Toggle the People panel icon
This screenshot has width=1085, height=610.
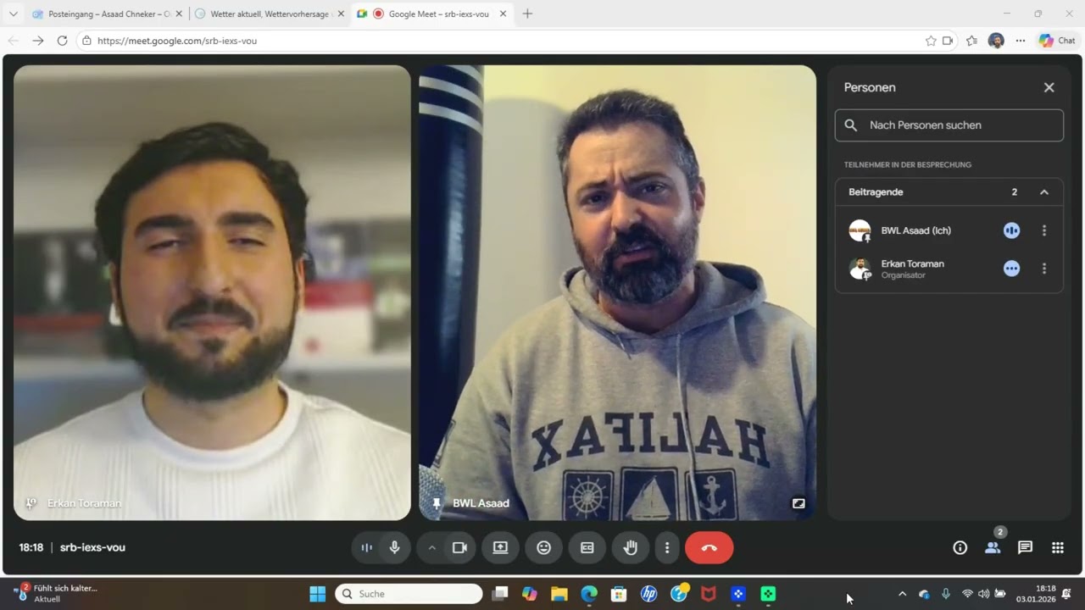click(993, 547)
